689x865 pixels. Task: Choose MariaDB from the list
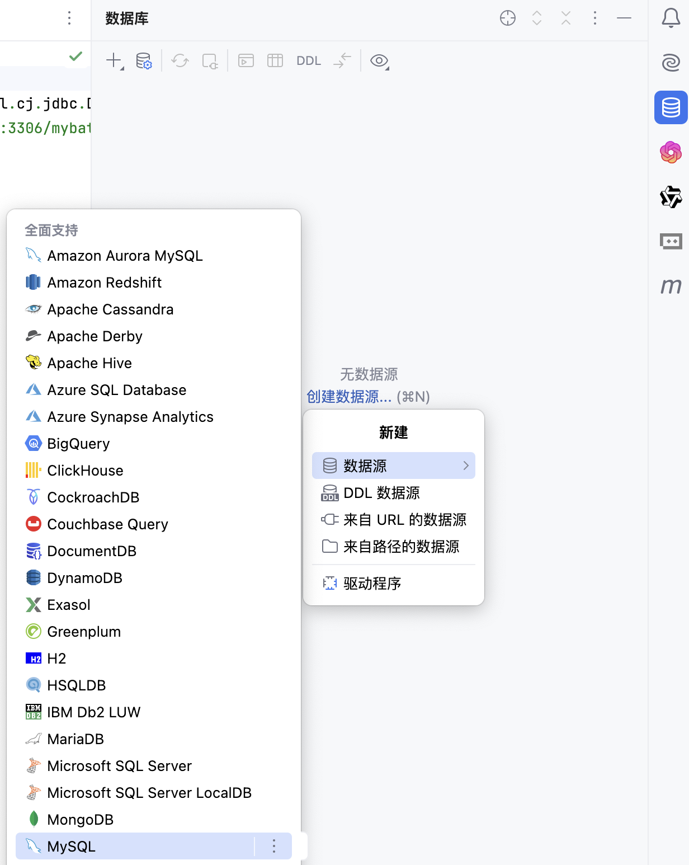pyautogui.click(x=154, y=739)
